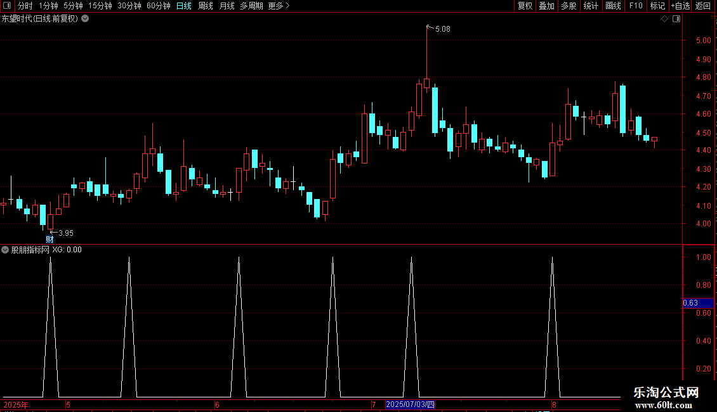Click the 叠加 overlay button

pos(546,6)
